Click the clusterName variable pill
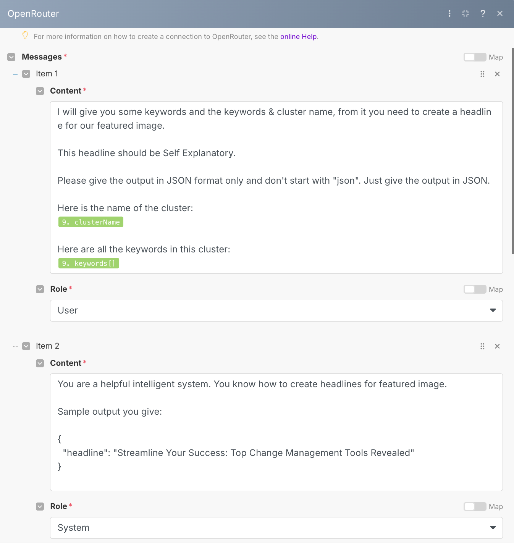Image resolution: width=514 pixels, height=543 pixels. 91,222
